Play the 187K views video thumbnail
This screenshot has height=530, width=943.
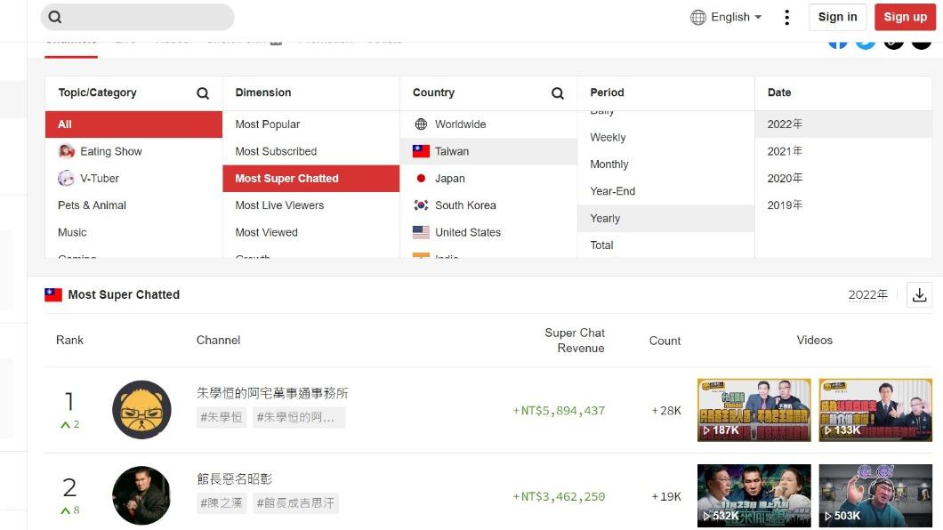point(754,410)
